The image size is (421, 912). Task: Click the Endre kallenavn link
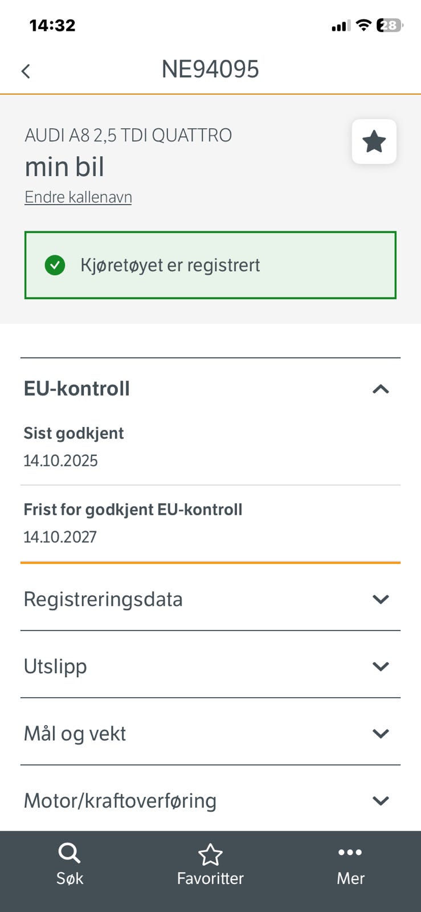[78, 197]
